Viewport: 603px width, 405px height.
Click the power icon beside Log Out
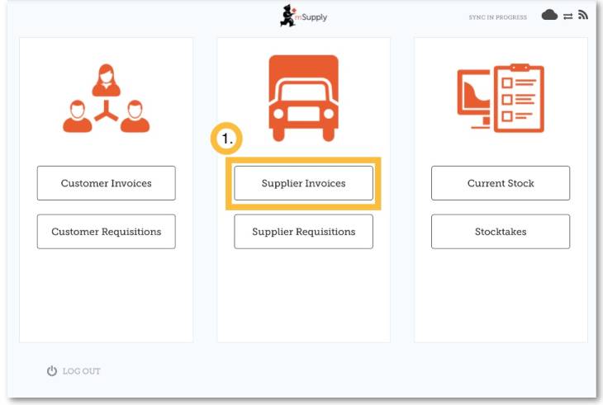coord(52,371)
